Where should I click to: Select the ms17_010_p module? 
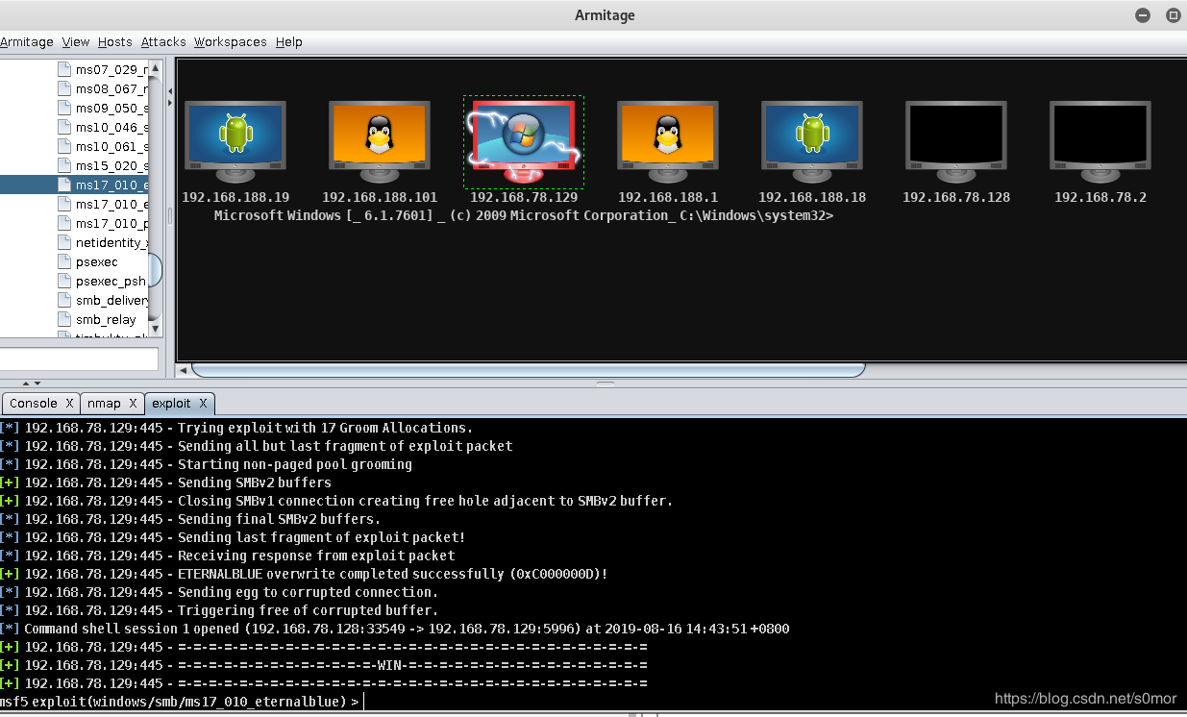point(112,223)
